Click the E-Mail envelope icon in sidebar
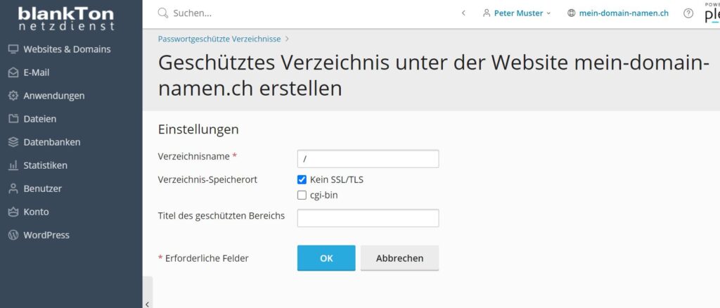 point(13,72)
